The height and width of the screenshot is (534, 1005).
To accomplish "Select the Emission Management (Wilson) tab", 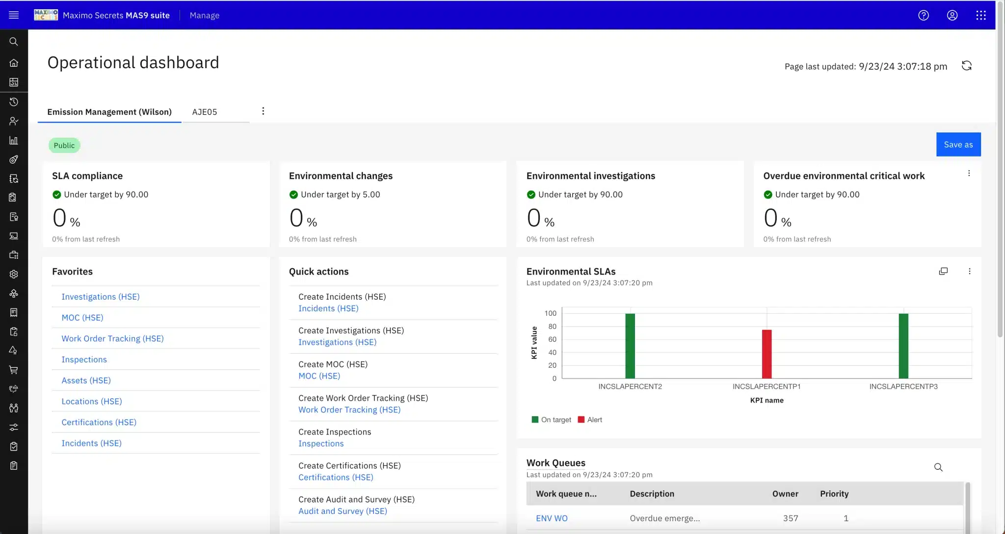I will coord(109,112).
